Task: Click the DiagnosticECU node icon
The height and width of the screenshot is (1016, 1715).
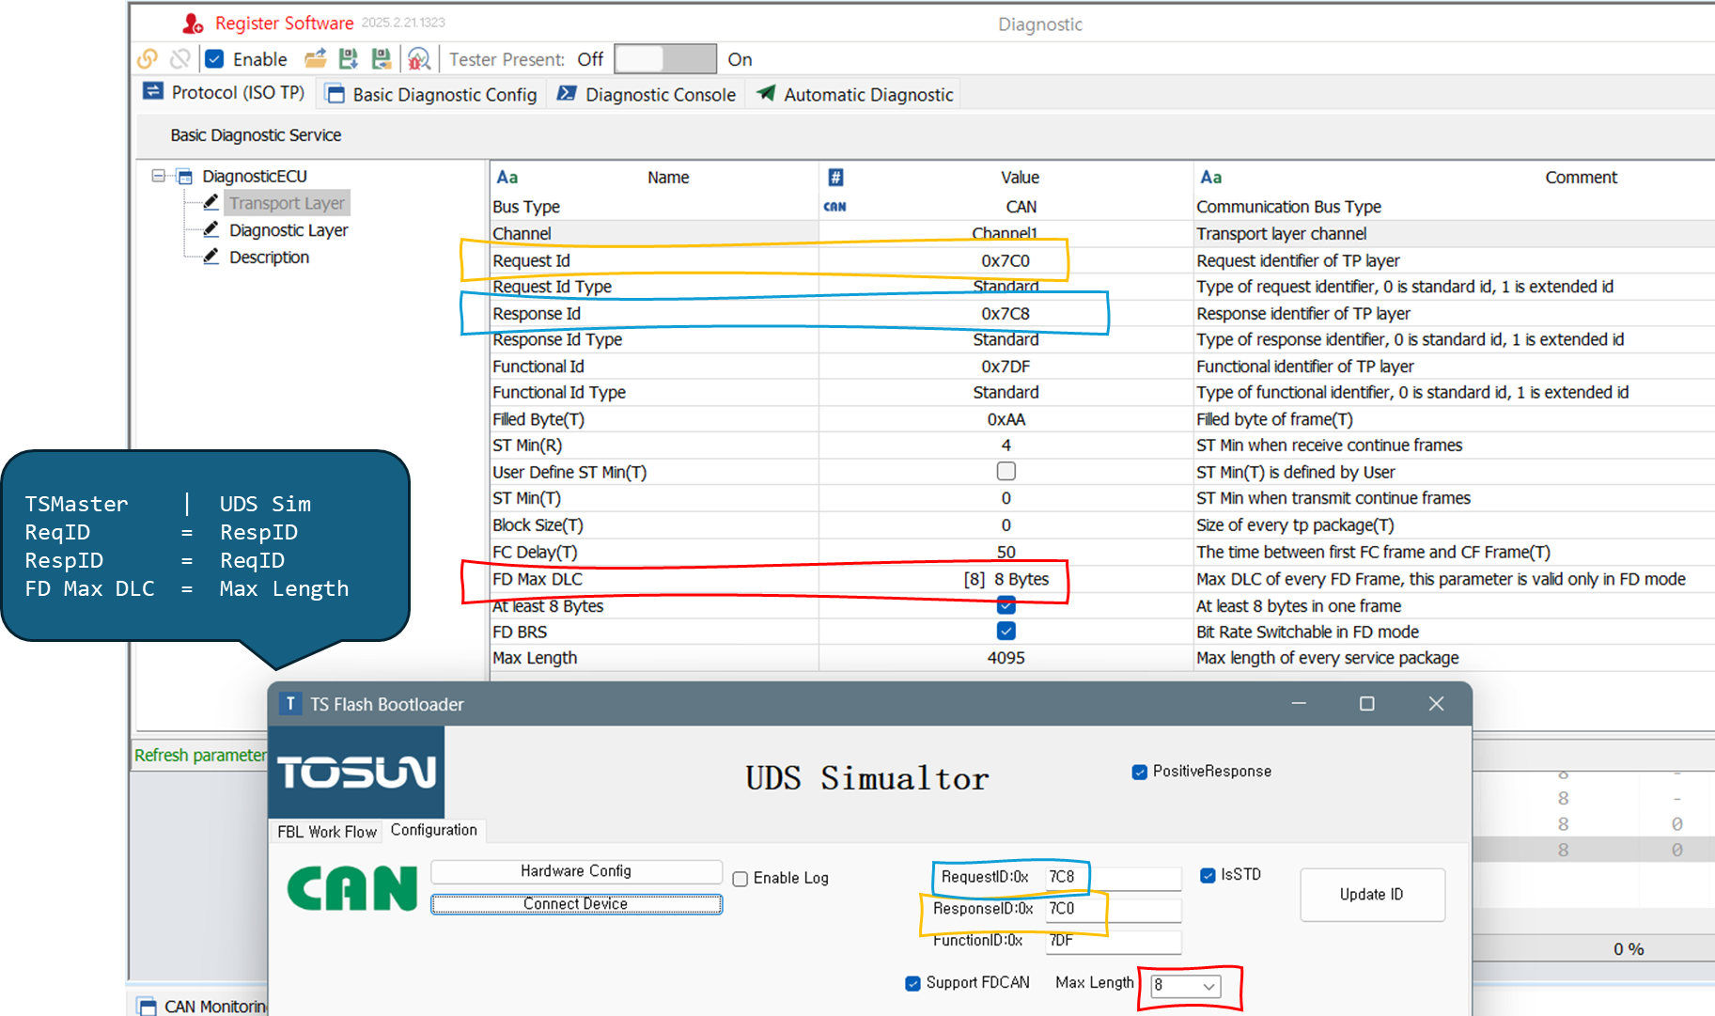Action: pyautogui.click(x=185, y=177)
